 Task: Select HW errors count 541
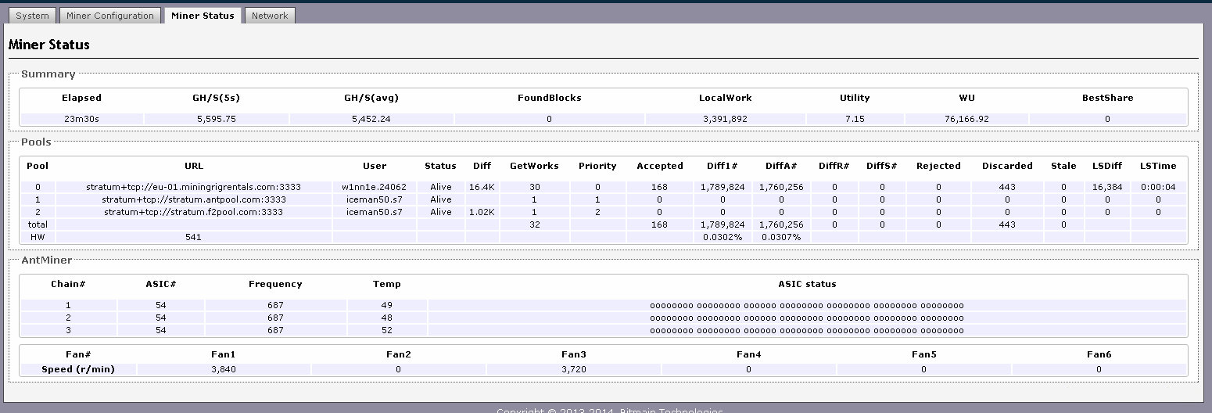(194, 237)
